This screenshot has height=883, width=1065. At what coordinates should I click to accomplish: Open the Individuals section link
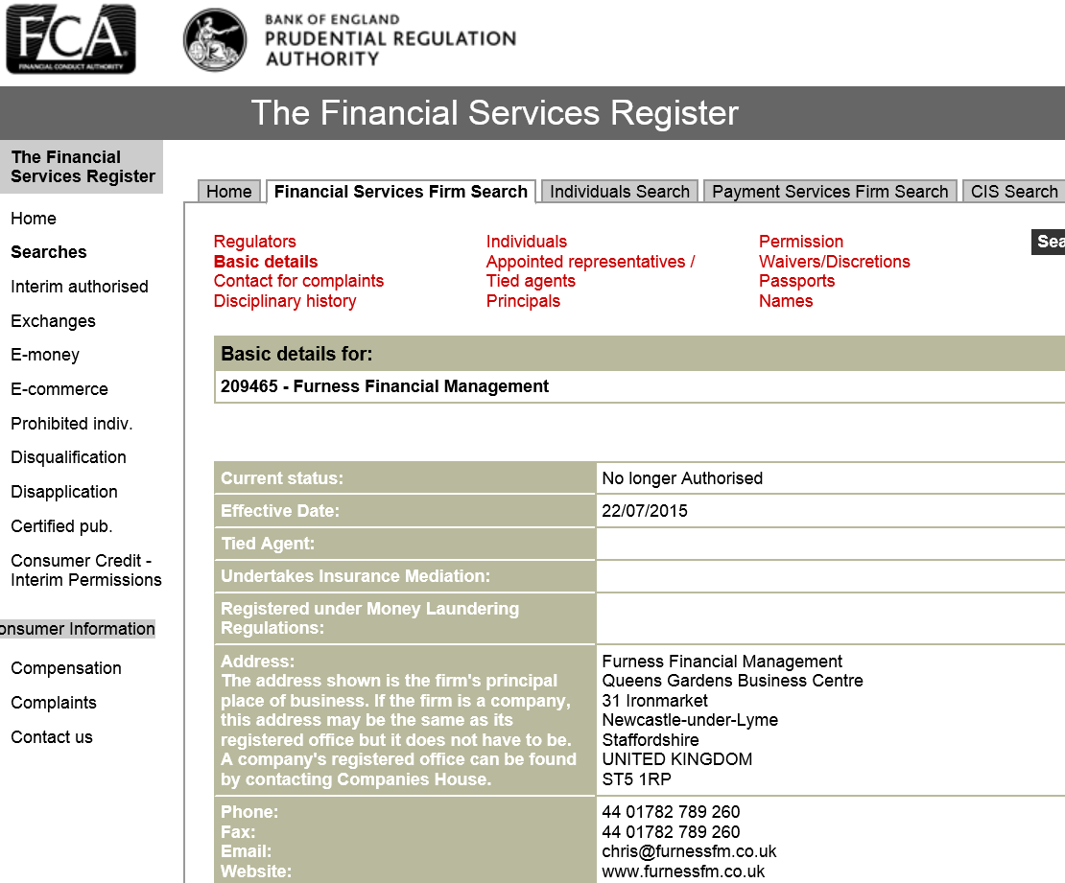pos(527,242)
